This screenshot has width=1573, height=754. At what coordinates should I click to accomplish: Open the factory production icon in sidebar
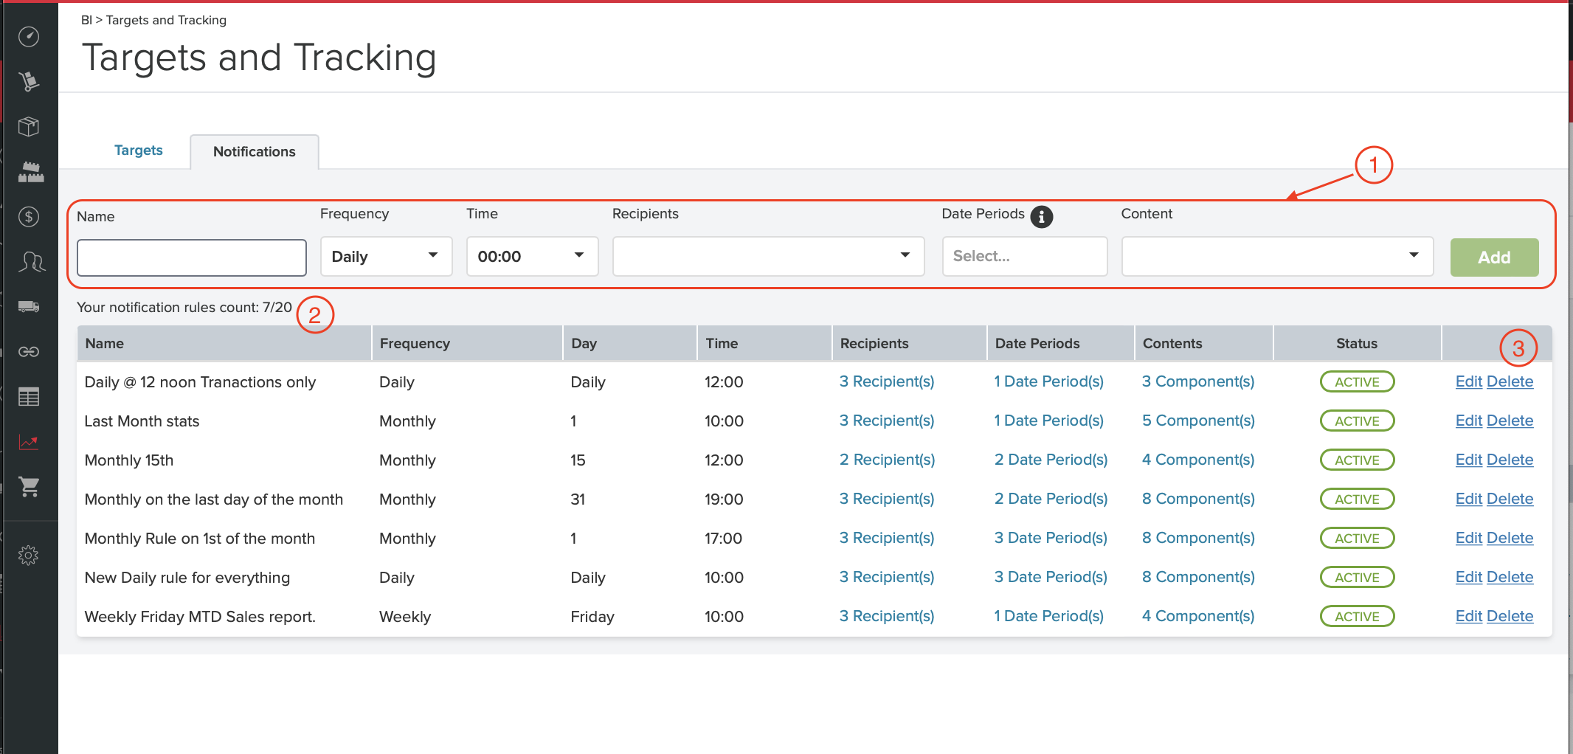tap(30, 172)
